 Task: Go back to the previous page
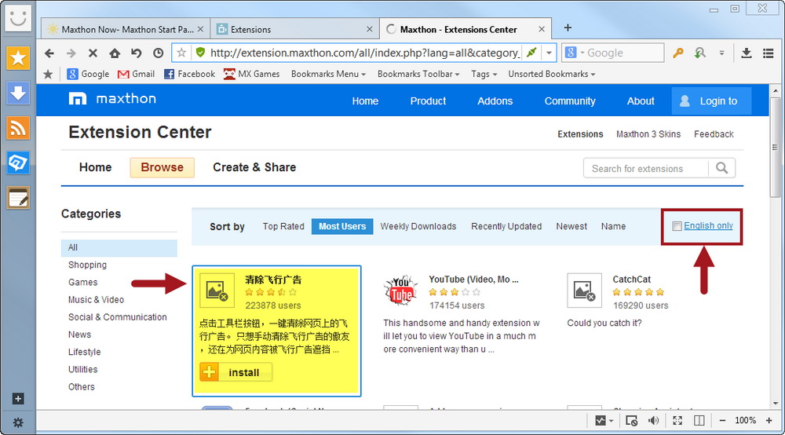pyautogui.click(x=49, y=53)
